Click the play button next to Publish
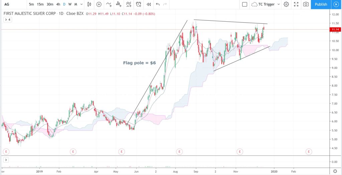The image size is (342, 175). 336,4
